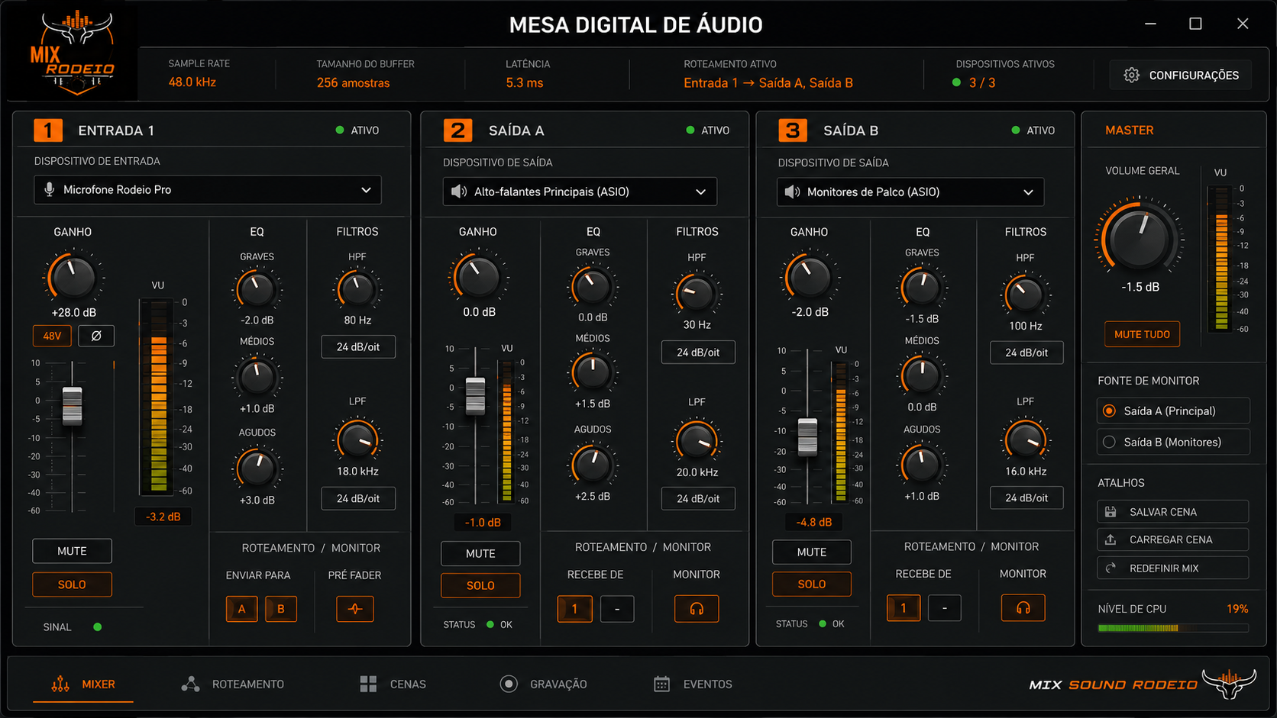The width and height of the screenshot is (1277, 718).
Task: Toggle Solo on Saída B
Action: pyautogui.click(x=812, y=584)
